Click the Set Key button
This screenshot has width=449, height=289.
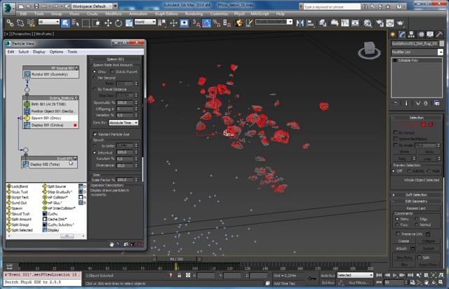pyautogui.click(x=328, y=283)
